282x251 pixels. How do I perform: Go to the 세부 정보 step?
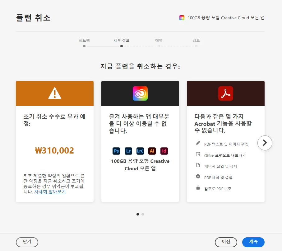[122, 40]
